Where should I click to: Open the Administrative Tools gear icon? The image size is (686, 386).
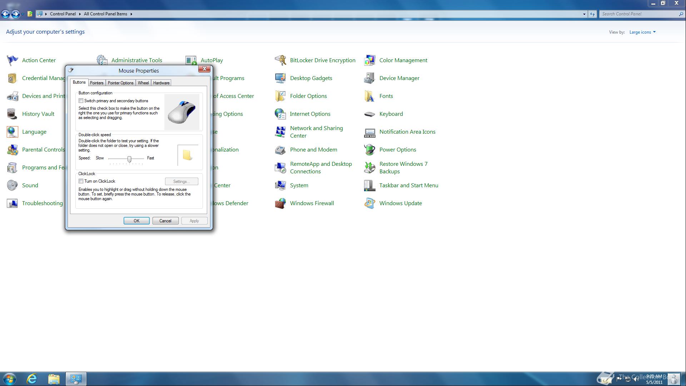(102, 59)
